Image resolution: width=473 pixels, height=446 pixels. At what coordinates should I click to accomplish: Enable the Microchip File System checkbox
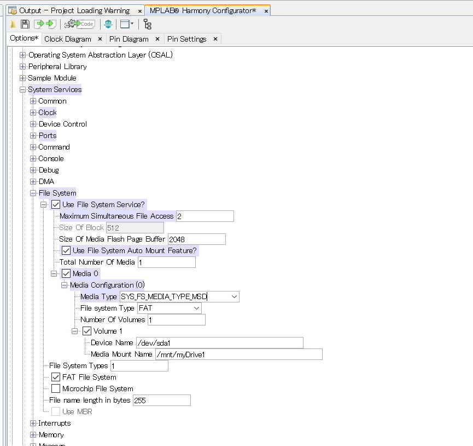56,388
